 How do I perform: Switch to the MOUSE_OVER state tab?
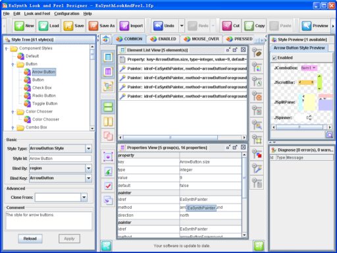click(x=201, y=39)
